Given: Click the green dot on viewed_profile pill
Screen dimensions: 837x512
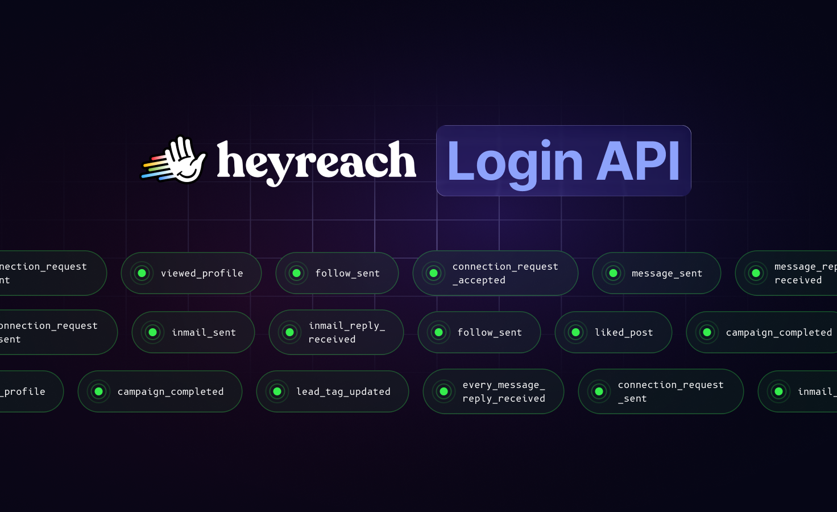Looking at the screenshot, I should 142,273.
